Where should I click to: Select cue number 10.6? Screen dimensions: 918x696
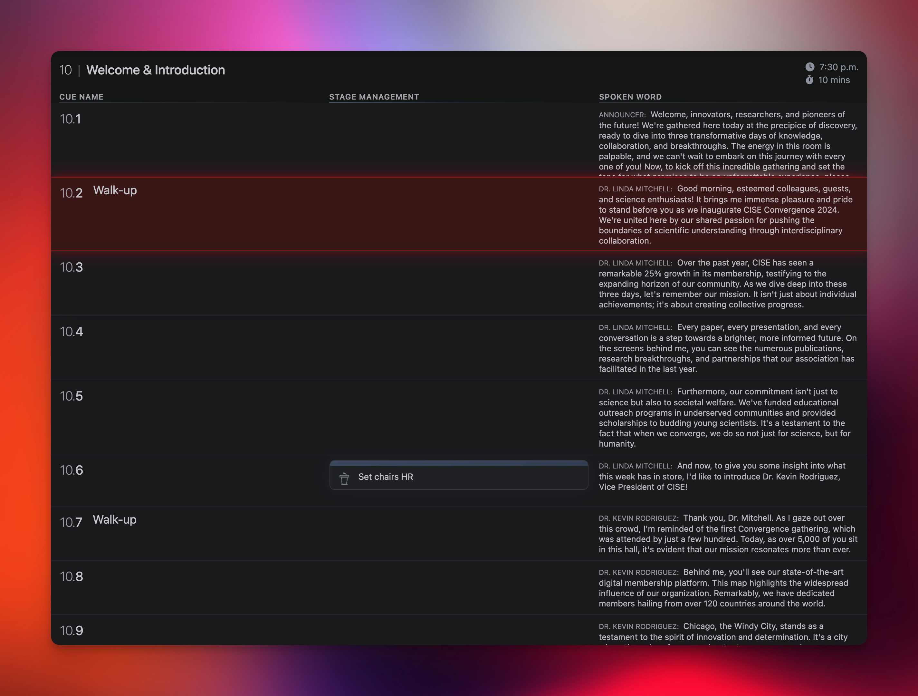(72, 470)
